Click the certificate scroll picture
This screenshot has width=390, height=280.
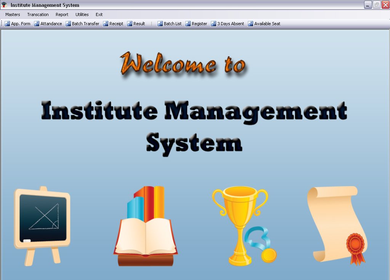click(337, 225)
